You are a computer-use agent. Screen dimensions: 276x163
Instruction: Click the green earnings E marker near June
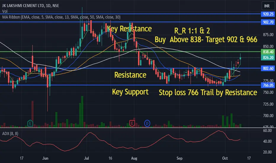[x=30, y=123]
